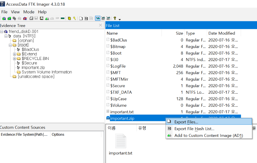The width and height of the screenshot is (257, 163).
Task: Toggle the automatic view glasses icon
Action: pyautogui.click(x=98, y=18)
